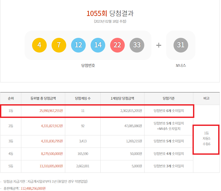Click per-game prize 50,000원
Image resolution: width=221 pixels, height=191 pixels.
pyautogui.click(x=136, y=154)
